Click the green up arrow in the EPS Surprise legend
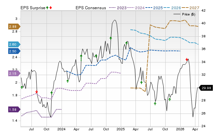This screenshot has width=219, height=131. pyautogui.click(x=47, y=8)
